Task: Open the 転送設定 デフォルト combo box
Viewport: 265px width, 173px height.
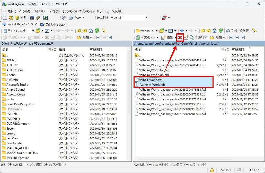Action: pyautogui.click(x=129, y=18)
